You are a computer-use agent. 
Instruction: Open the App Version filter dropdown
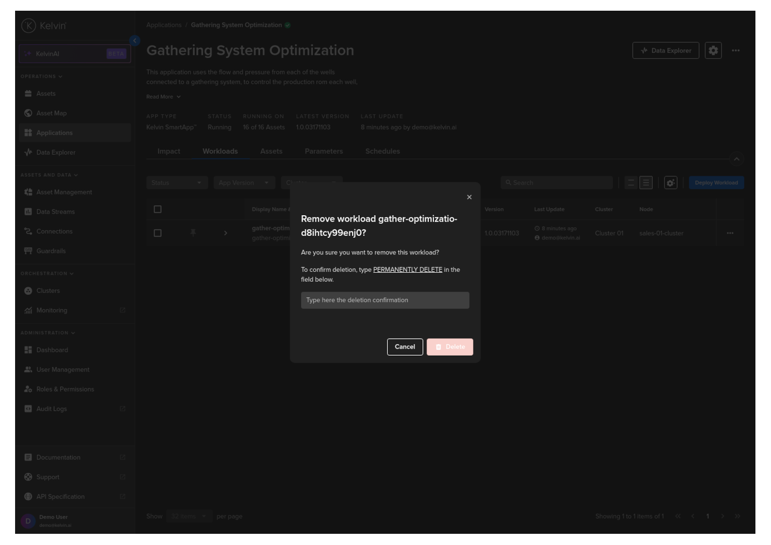pos(244,183)
